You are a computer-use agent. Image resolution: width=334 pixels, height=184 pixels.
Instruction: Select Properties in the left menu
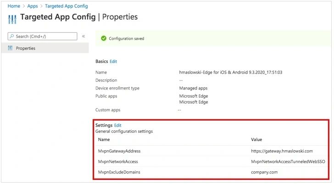[x=45, y=48]
